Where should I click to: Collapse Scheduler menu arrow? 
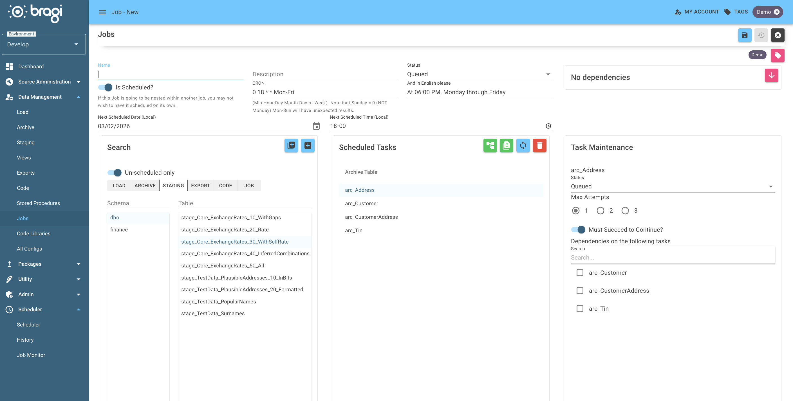[x=79, y=309]
